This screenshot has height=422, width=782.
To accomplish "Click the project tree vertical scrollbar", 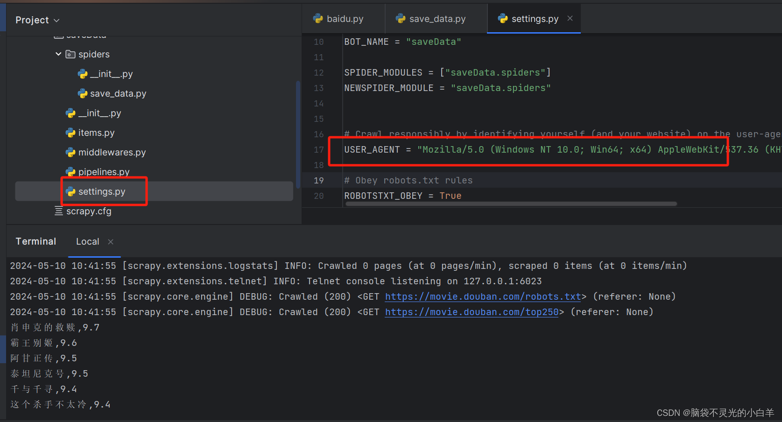I will 298,134.
